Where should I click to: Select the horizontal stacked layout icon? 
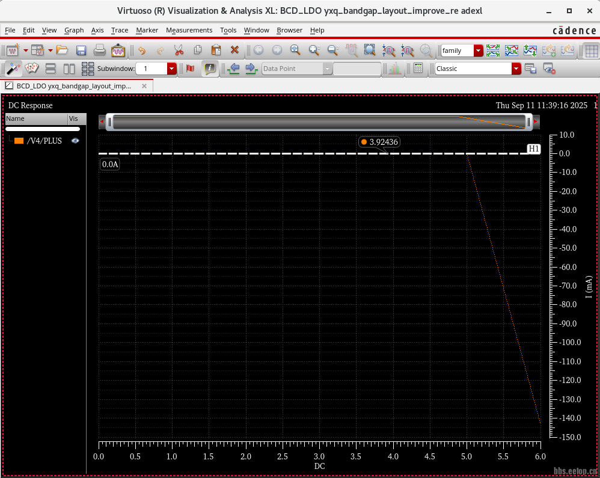(x=51, y=69)
